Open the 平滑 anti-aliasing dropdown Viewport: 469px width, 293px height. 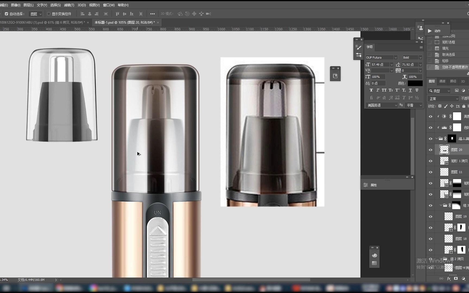click(x=414, y=105)
